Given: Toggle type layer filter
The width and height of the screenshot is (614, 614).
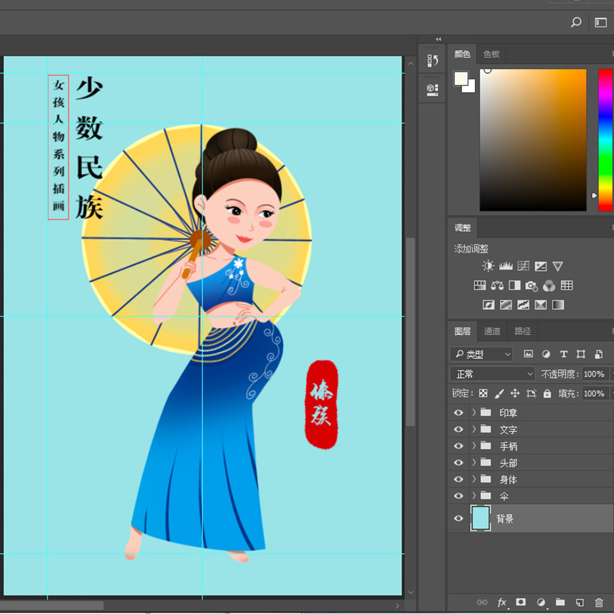Looking at the screenshot, I should click(564, 354).
